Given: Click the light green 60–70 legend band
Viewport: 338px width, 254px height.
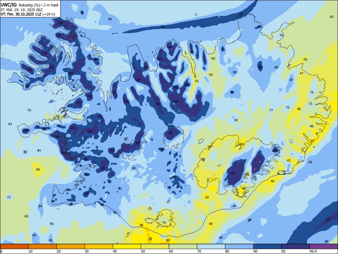Looking at the screenshot, I should tap(183, 247).
